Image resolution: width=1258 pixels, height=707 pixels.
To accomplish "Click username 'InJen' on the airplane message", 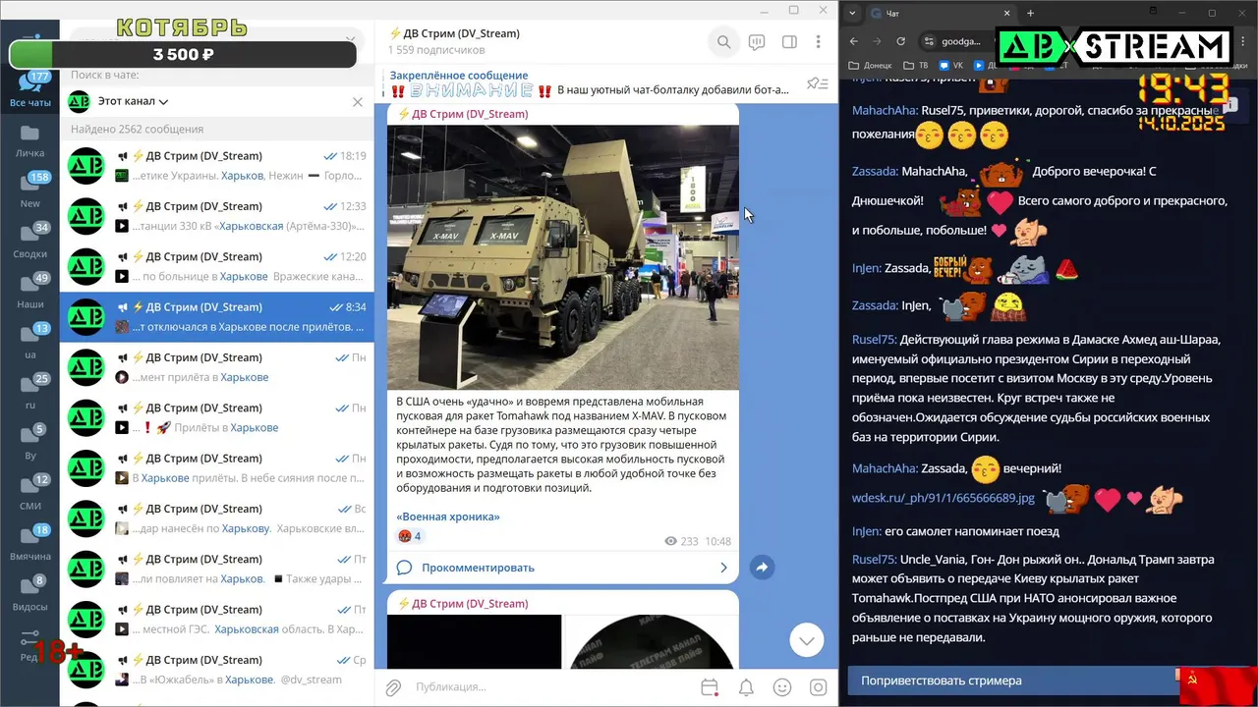I will click(x=866, y=531).
